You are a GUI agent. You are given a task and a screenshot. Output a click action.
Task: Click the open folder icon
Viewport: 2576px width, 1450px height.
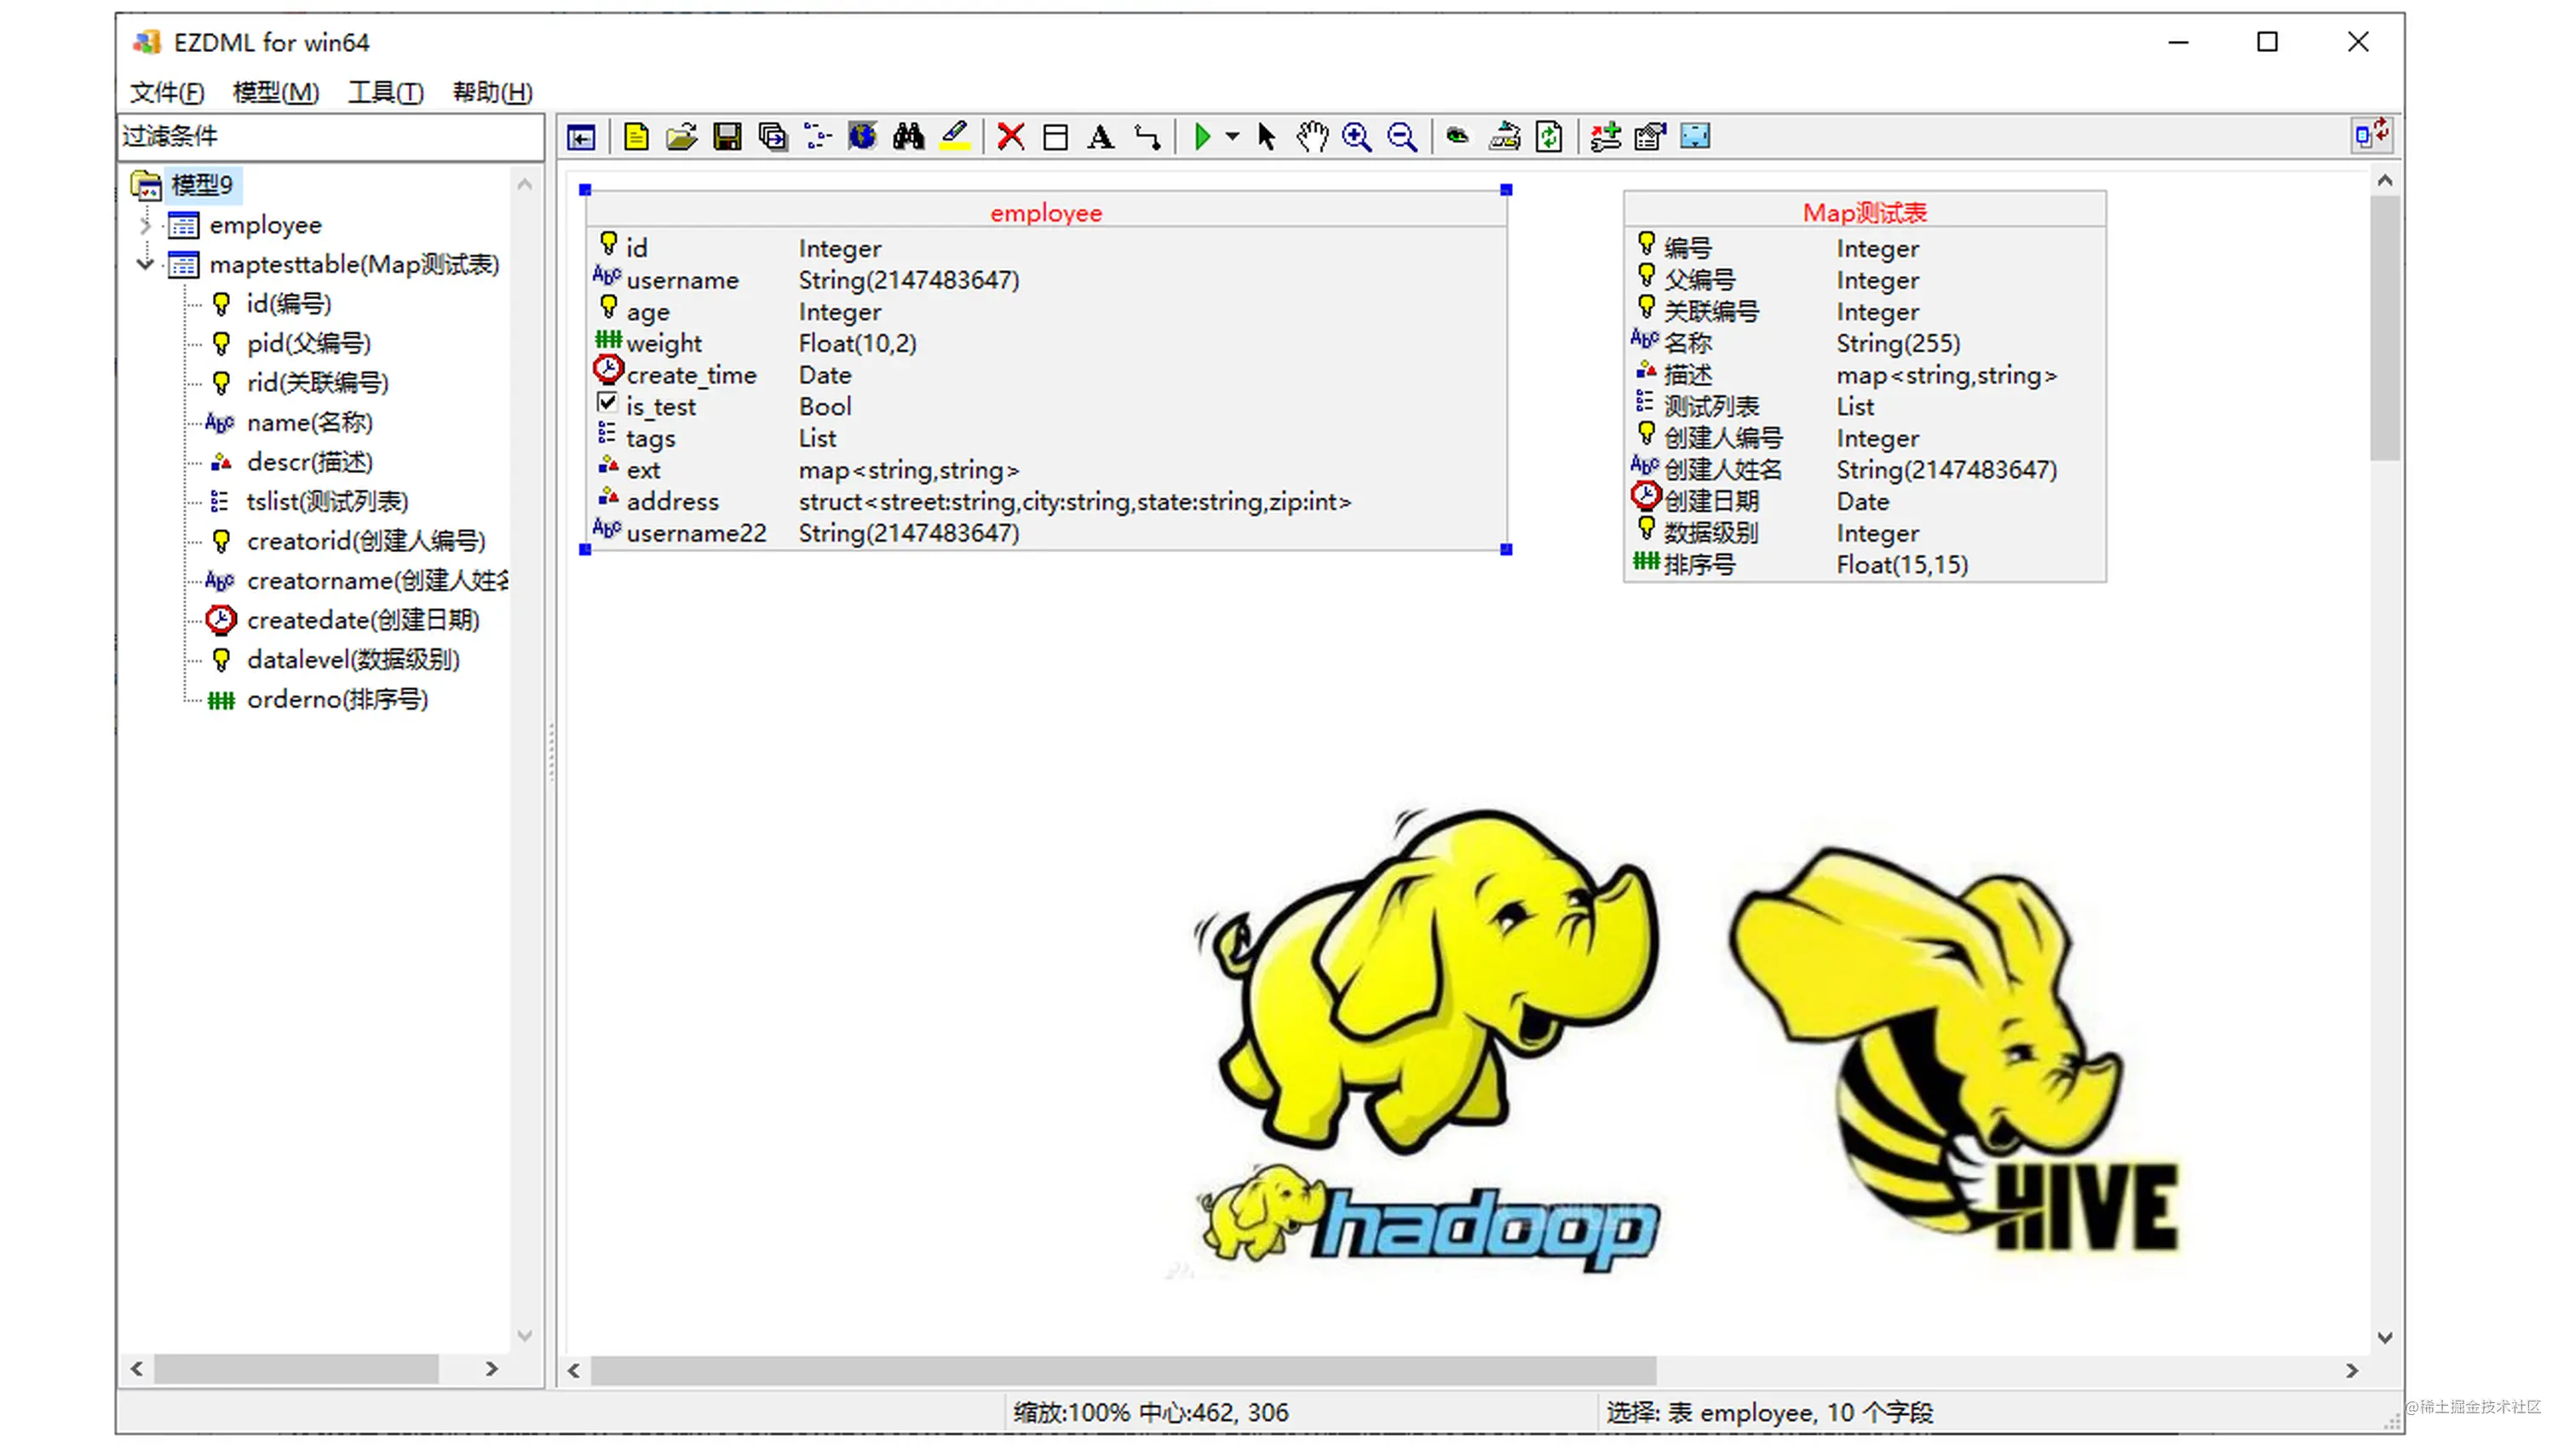(681, 137)
